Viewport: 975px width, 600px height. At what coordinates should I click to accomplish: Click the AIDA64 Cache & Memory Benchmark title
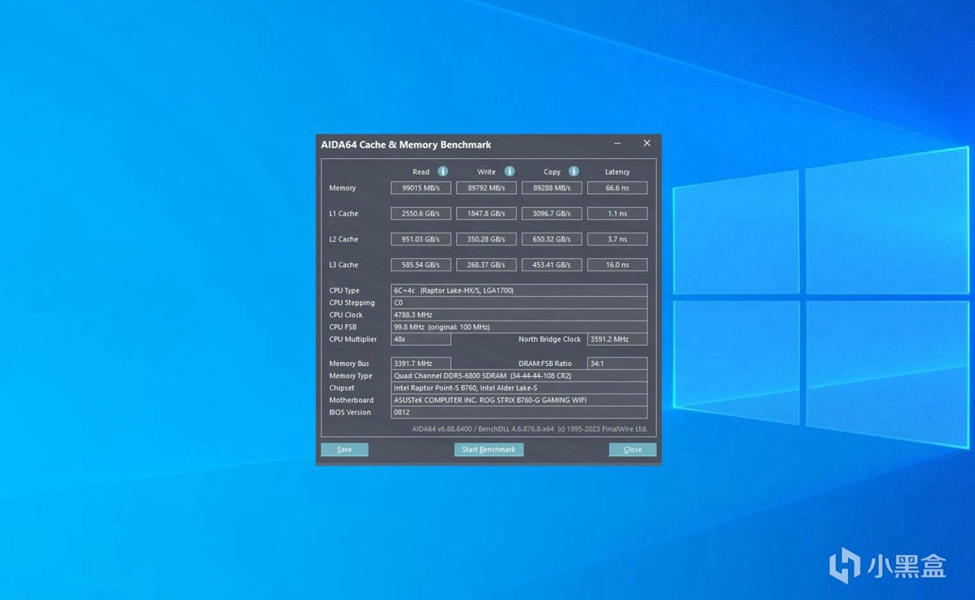pos(406,145)
